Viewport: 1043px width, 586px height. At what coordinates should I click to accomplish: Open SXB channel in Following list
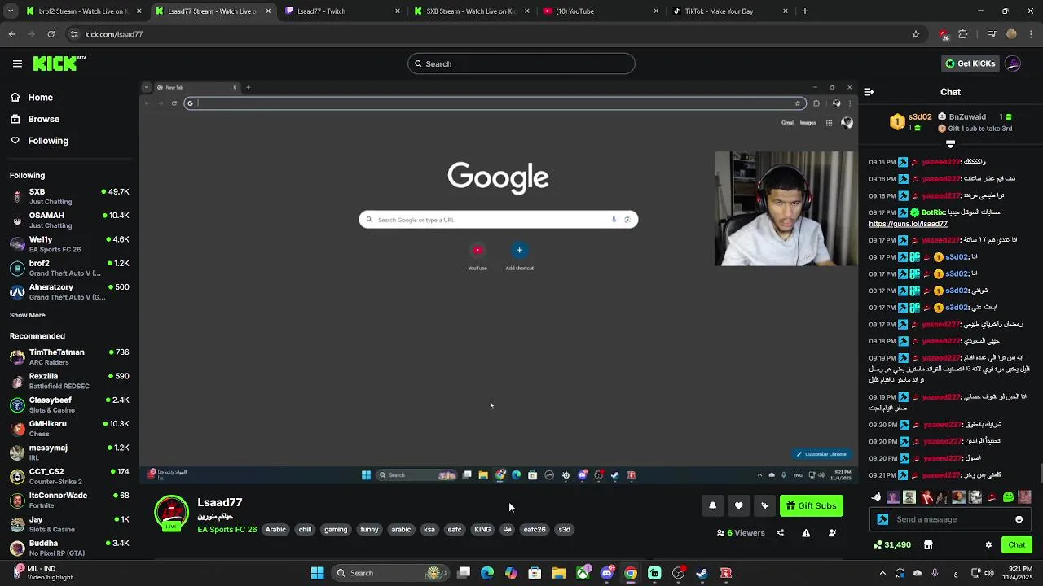69,196
